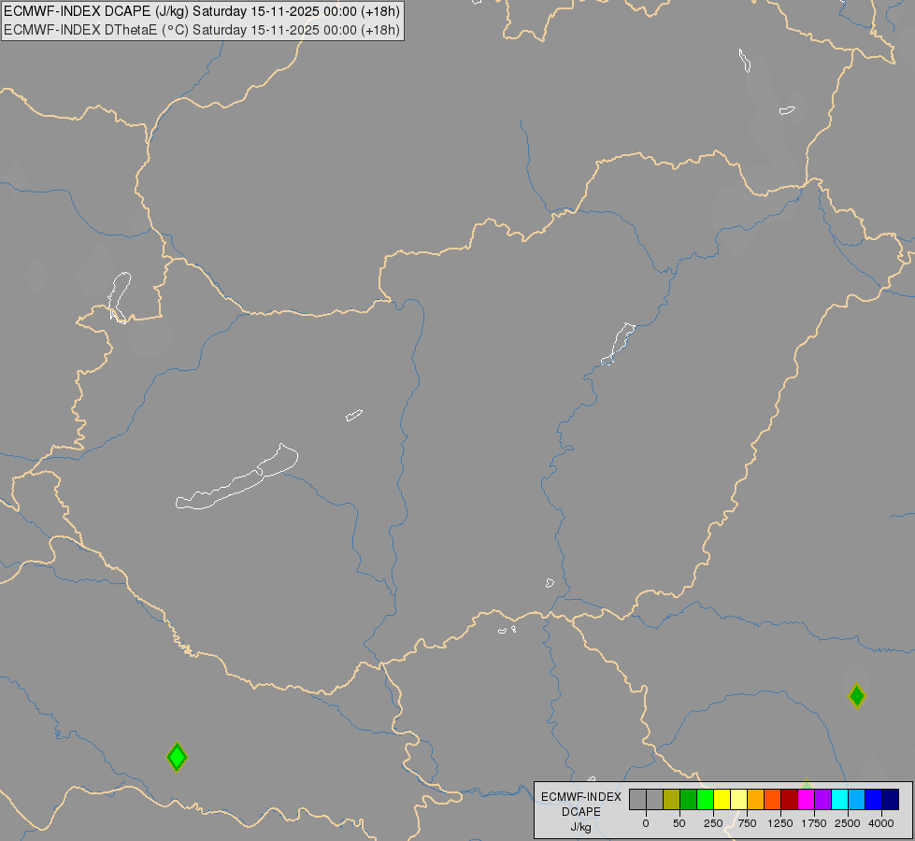The width and height of the screenshot is (915, 841).
Task: Select the cyan DCAPE legend swatch
Action: point(839,799)
